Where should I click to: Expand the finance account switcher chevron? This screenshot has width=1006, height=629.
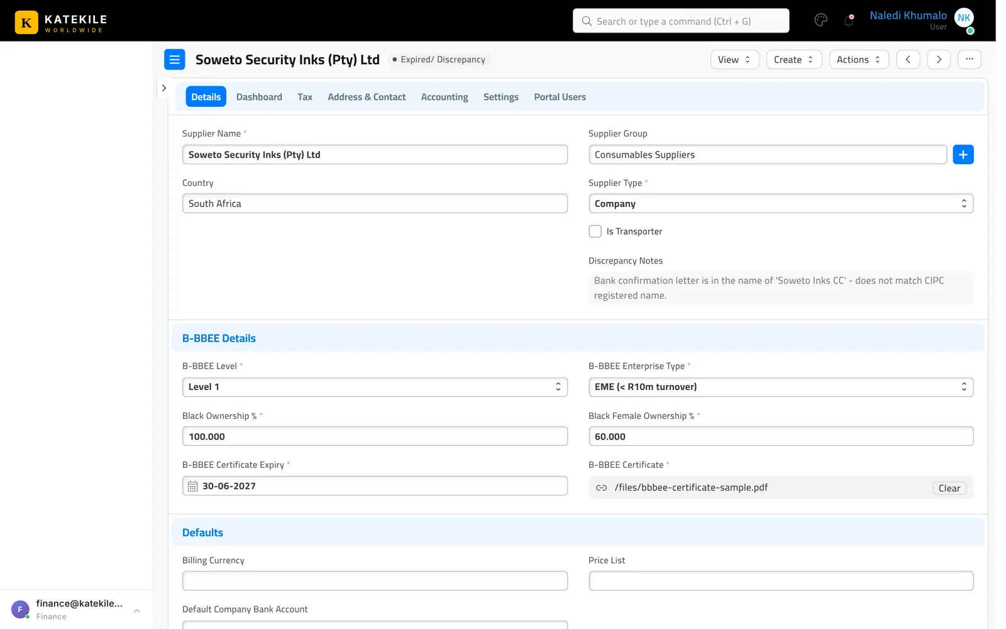[x=137, y=610]
